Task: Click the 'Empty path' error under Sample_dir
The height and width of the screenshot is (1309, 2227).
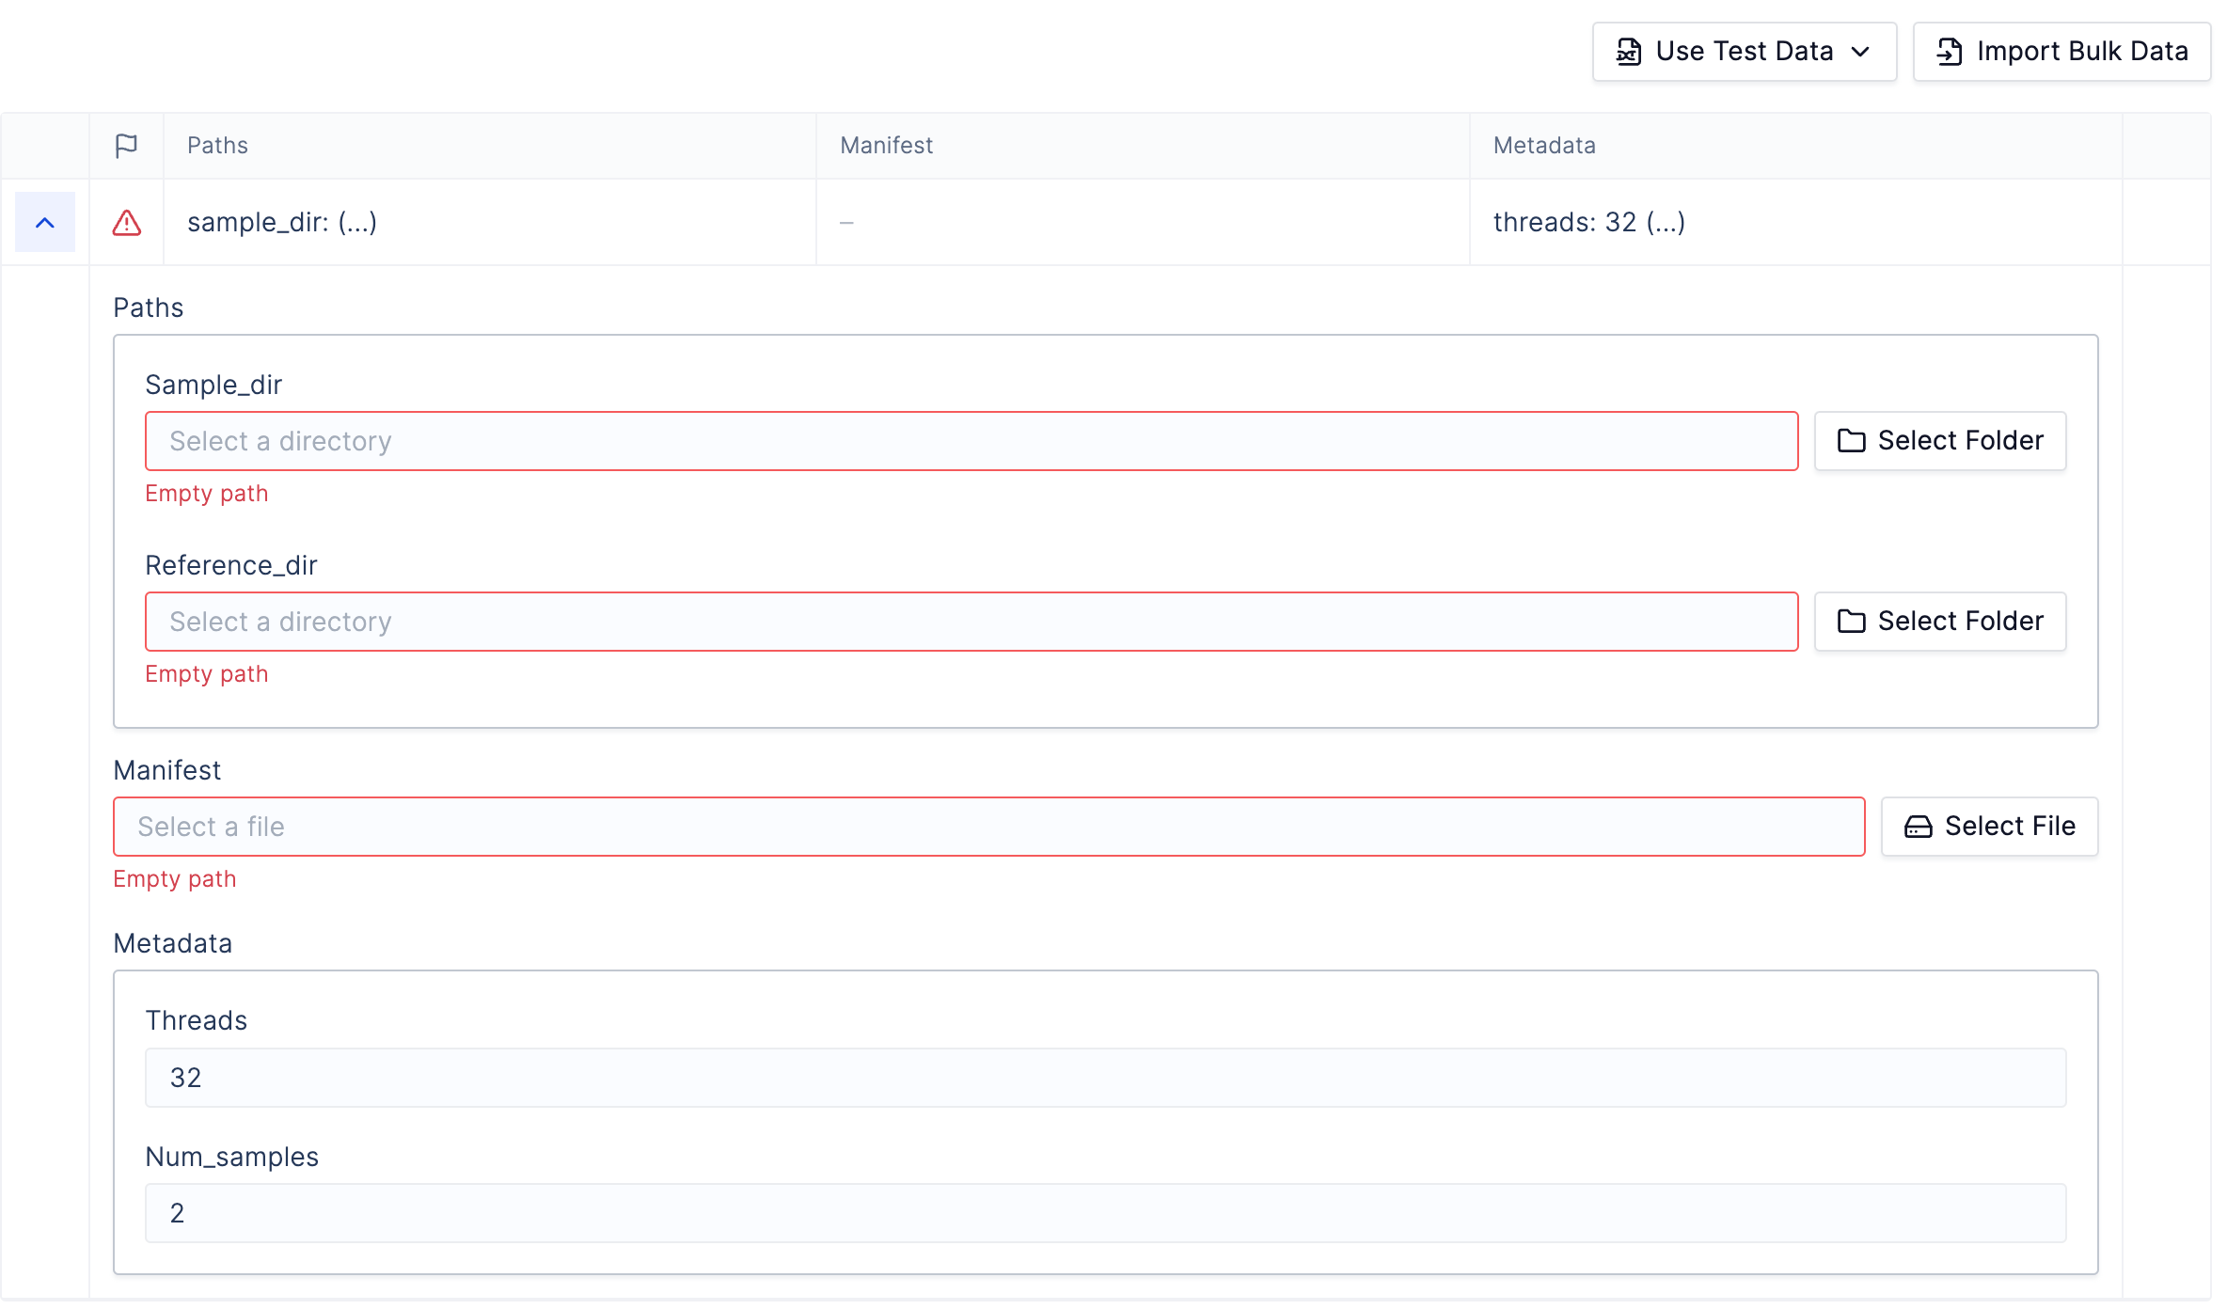Action: (207, 494)
